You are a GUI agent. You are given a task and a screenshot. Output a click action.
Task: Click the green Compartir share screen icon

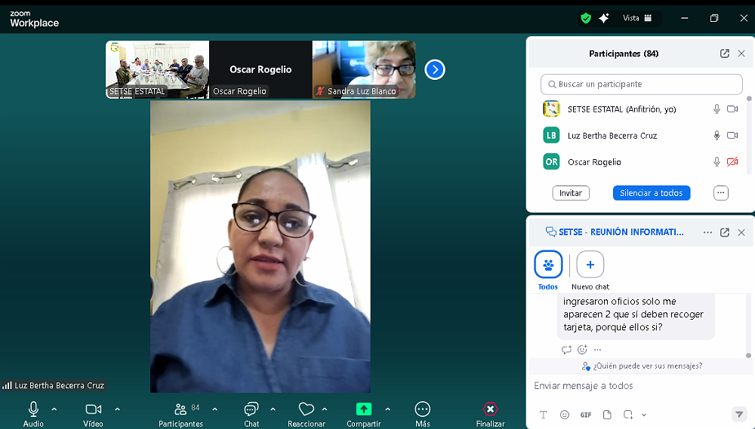click(x=364, y=409)
